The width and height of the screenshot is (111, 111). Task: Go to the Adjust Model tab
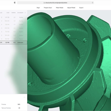tap(71, 8)
